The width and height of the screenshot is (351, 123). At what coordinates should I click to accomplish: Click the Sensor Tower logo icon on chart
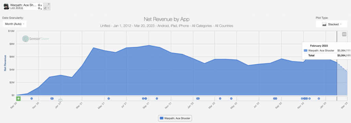[25, 39]
